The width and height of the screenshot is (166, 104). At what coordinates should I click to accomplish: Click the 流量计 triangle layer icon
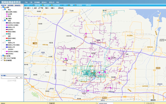point(7,18)
